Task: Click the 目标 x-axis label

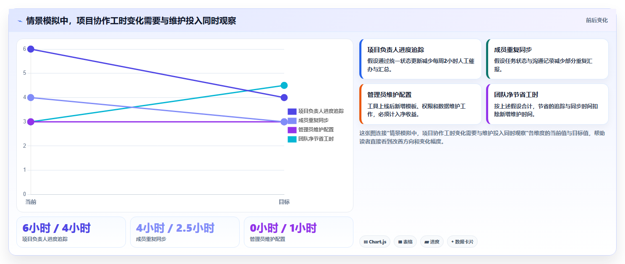Action: (284, 202)
